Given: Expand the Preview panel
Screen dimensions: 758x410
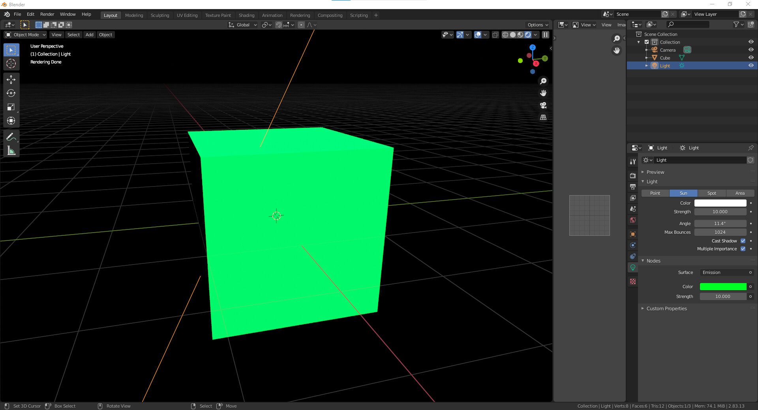Looking at the screenshot, I should tap(655, 172).
